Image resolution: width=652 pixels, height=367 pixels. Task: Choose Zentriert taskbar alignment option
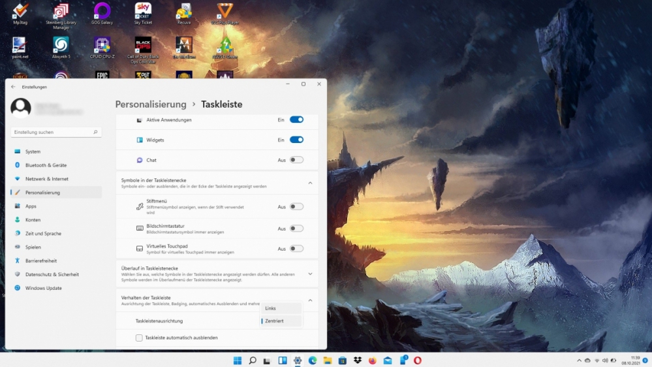(x=281, y=321)
